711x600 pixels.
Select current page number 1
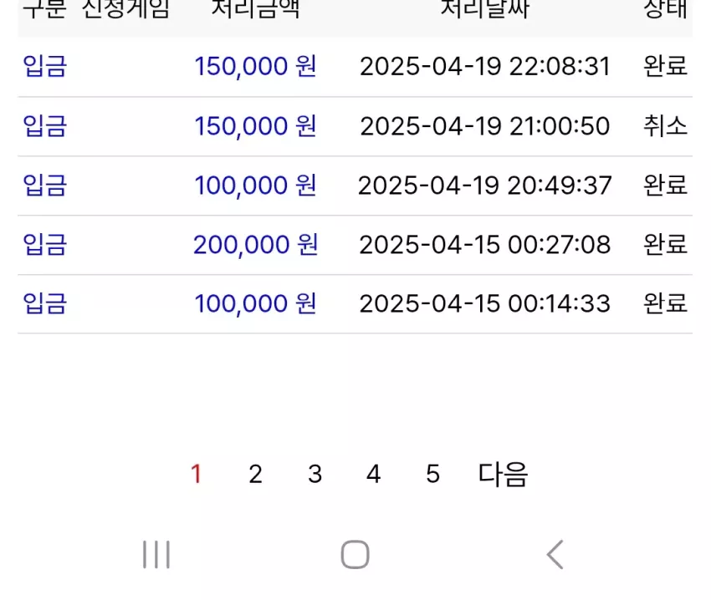[196, 475]
